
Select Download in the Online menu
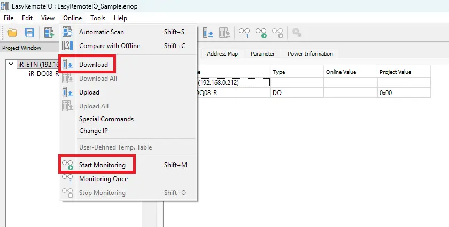(x=128, y=65)
